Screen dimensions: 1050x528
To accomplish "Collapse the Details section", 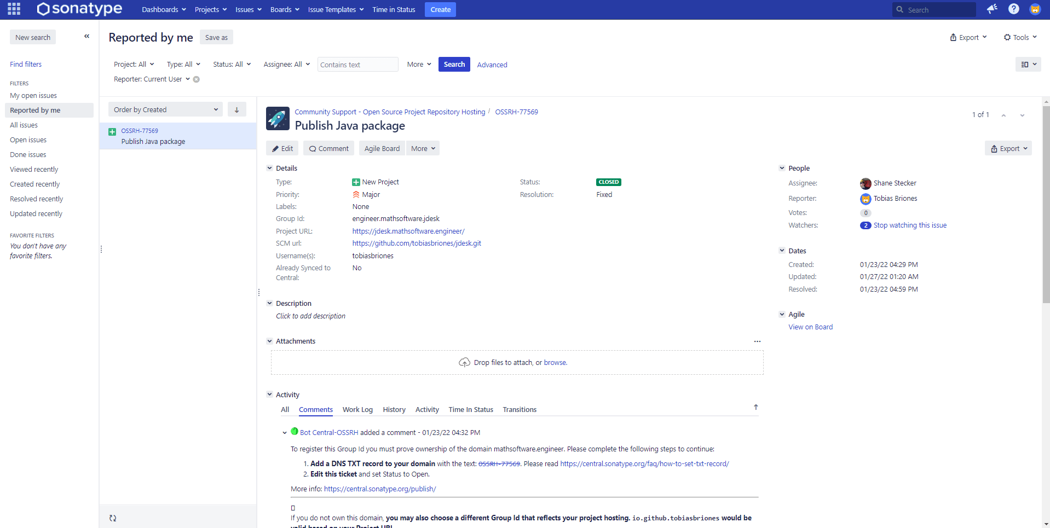I will pos(269,168).
